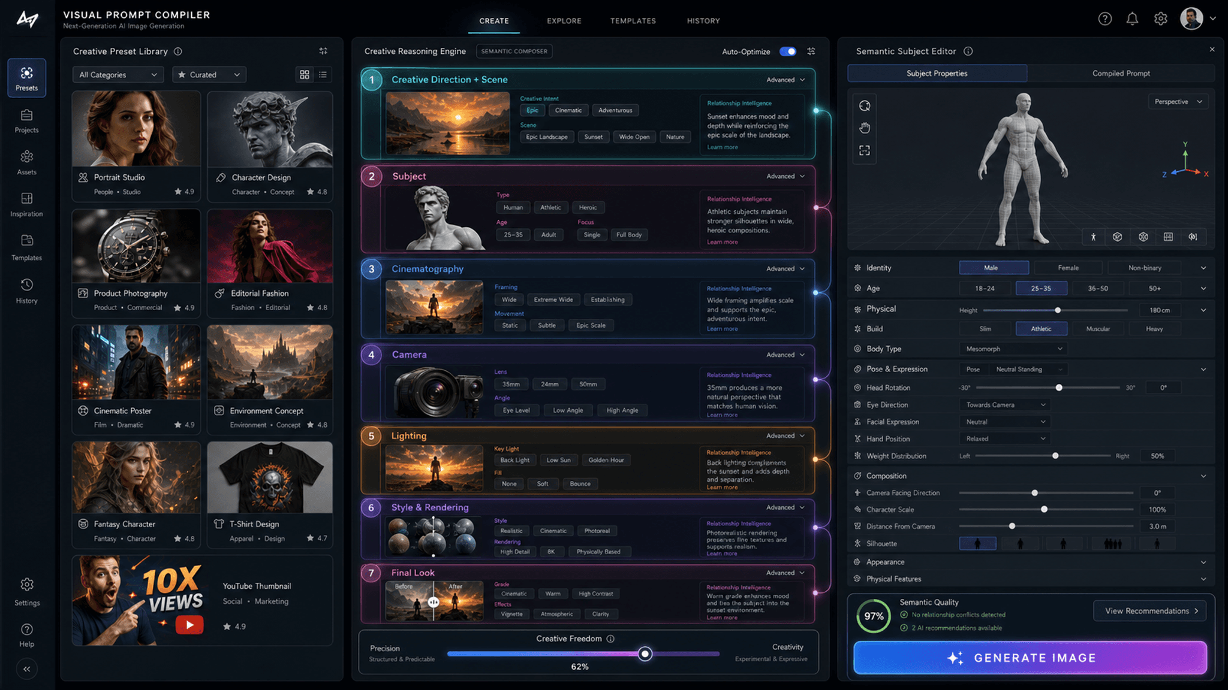This screenshot has width=1228, height=690.
Task: Open the sidebar Templates section
Action: click(26, 247)
